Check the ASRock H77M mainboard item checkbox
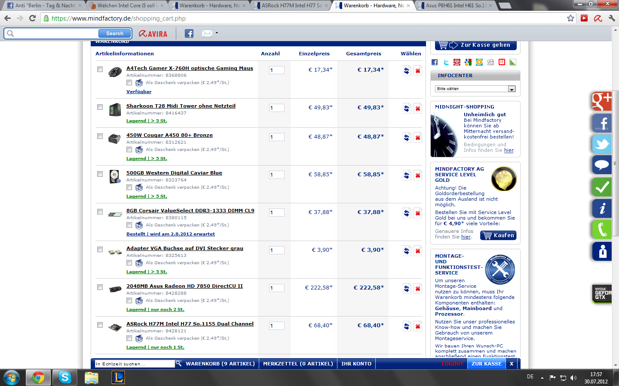Screen dimensions: 619x386 [x=100, y=325]
